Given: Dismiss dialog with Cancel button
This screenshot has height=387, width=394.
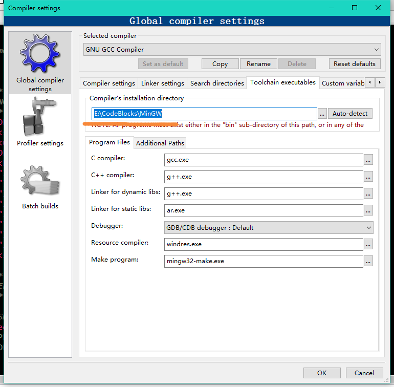Looking at the screenshot, I should click(364, 373).
